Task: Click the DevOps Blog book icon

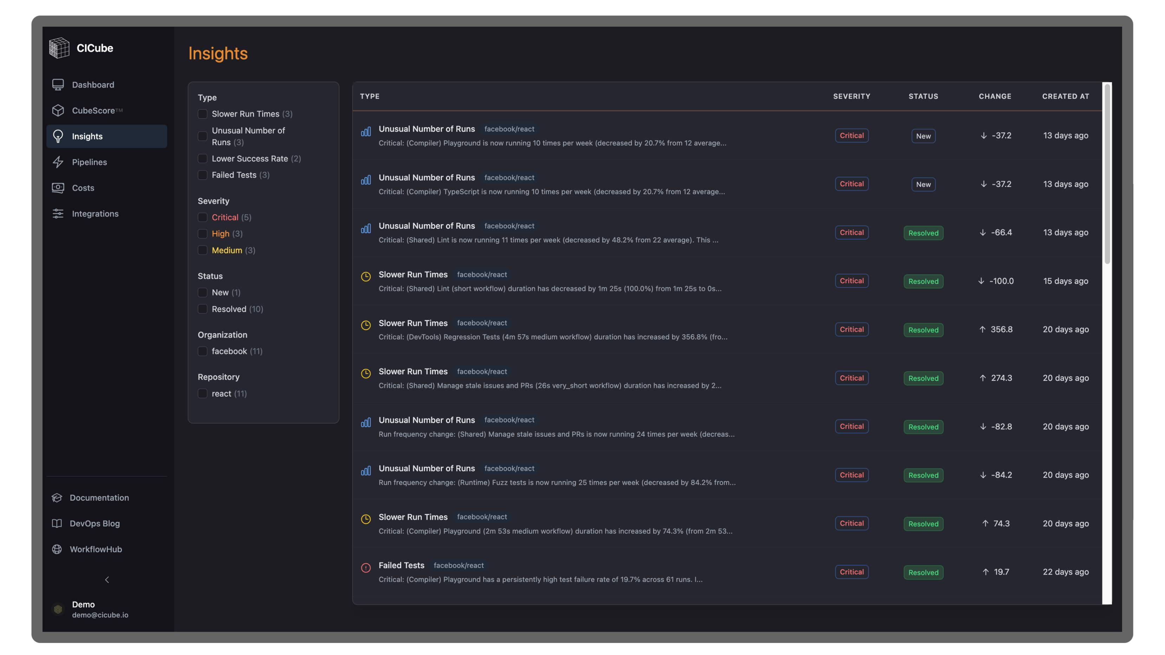Action: tap(57, 523)
